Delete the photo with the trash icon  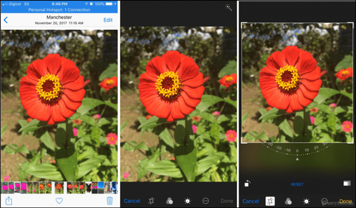tap(110, 201)
